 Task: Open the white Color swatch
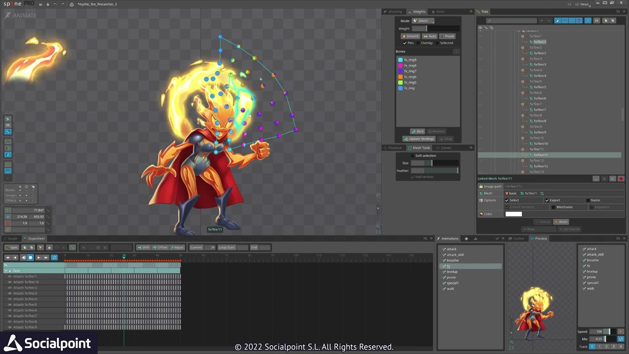tap(514, 214)
